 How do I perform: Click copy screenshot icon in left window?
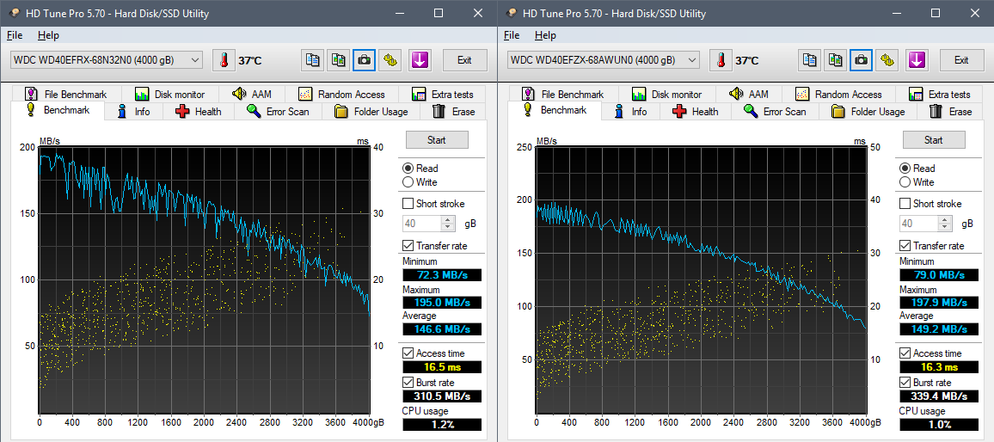(x=338, y=60)
